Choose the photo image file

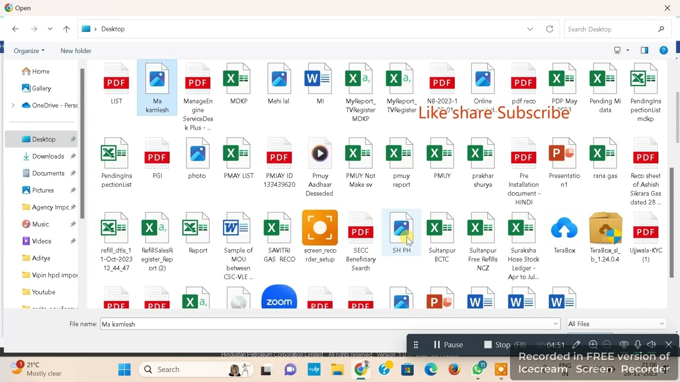click(x=197, y=158)
